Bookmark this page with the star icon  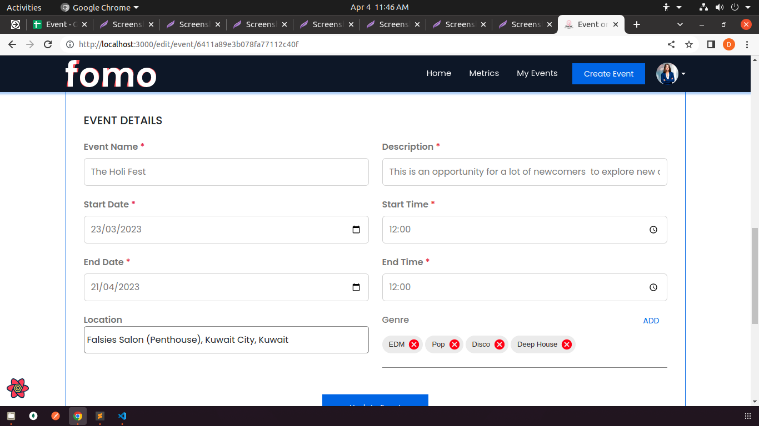pyautogui.click(x=689, y=44)
